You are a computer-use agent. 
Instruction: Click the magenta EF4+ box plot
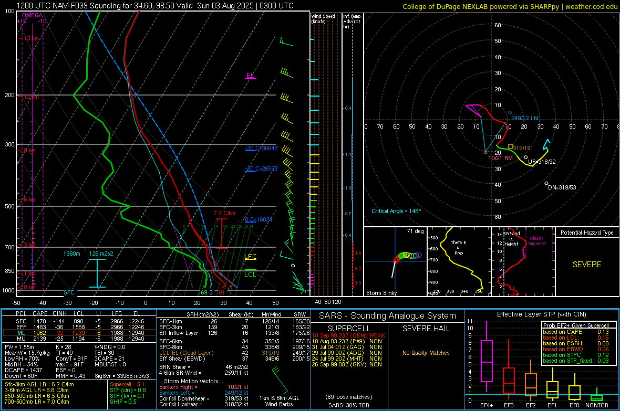pos(487,356)
